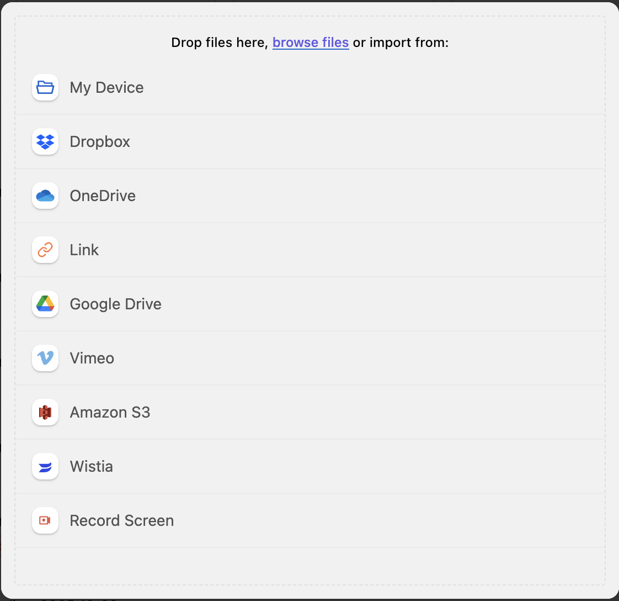Open the browse files link
Viewport: 619px width, 601px height.
pyautogui.click(x=311, y=43)
